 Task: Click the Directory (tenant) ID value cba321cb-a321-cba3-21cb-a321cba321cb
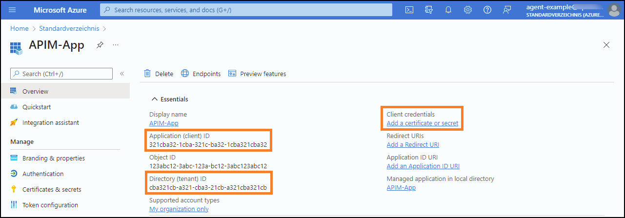208,187
